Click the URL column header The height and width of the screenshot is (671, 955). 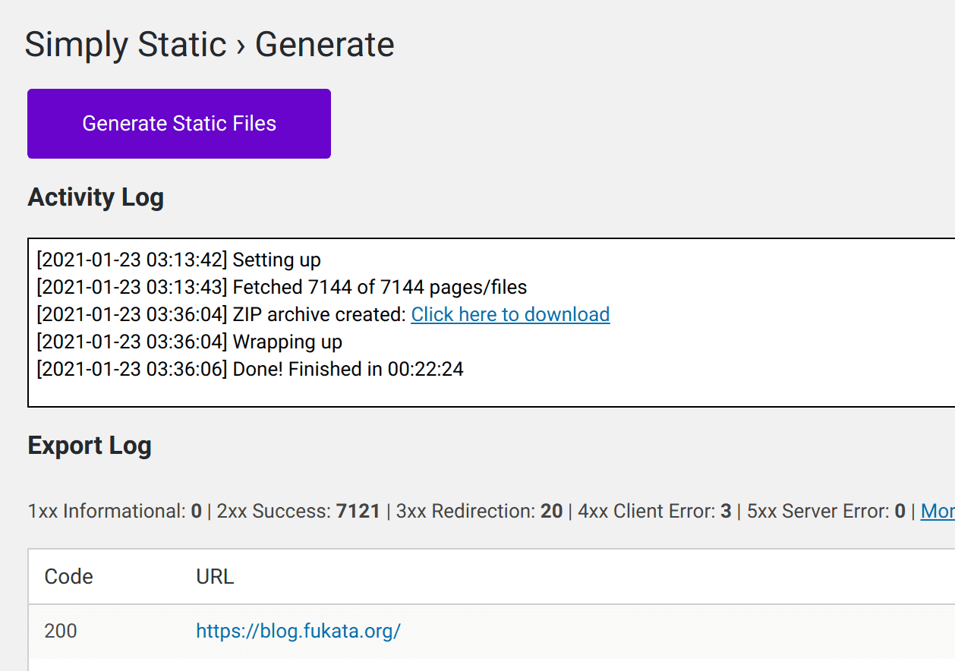[x=215, y=577]
